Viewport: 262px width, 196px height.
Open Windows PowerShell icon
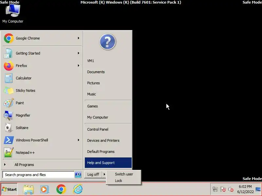9,140
